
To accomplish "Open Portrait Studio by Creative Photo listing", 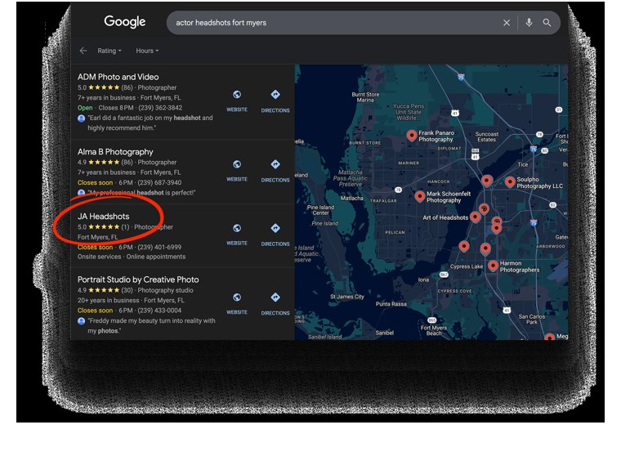I will [138, 279].
